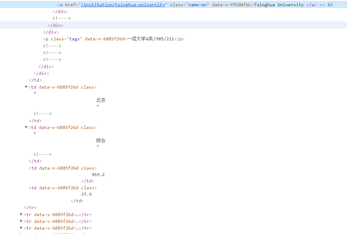Collapse the td node containing 综合
347x234 pixels.
[x=26, y=127]
